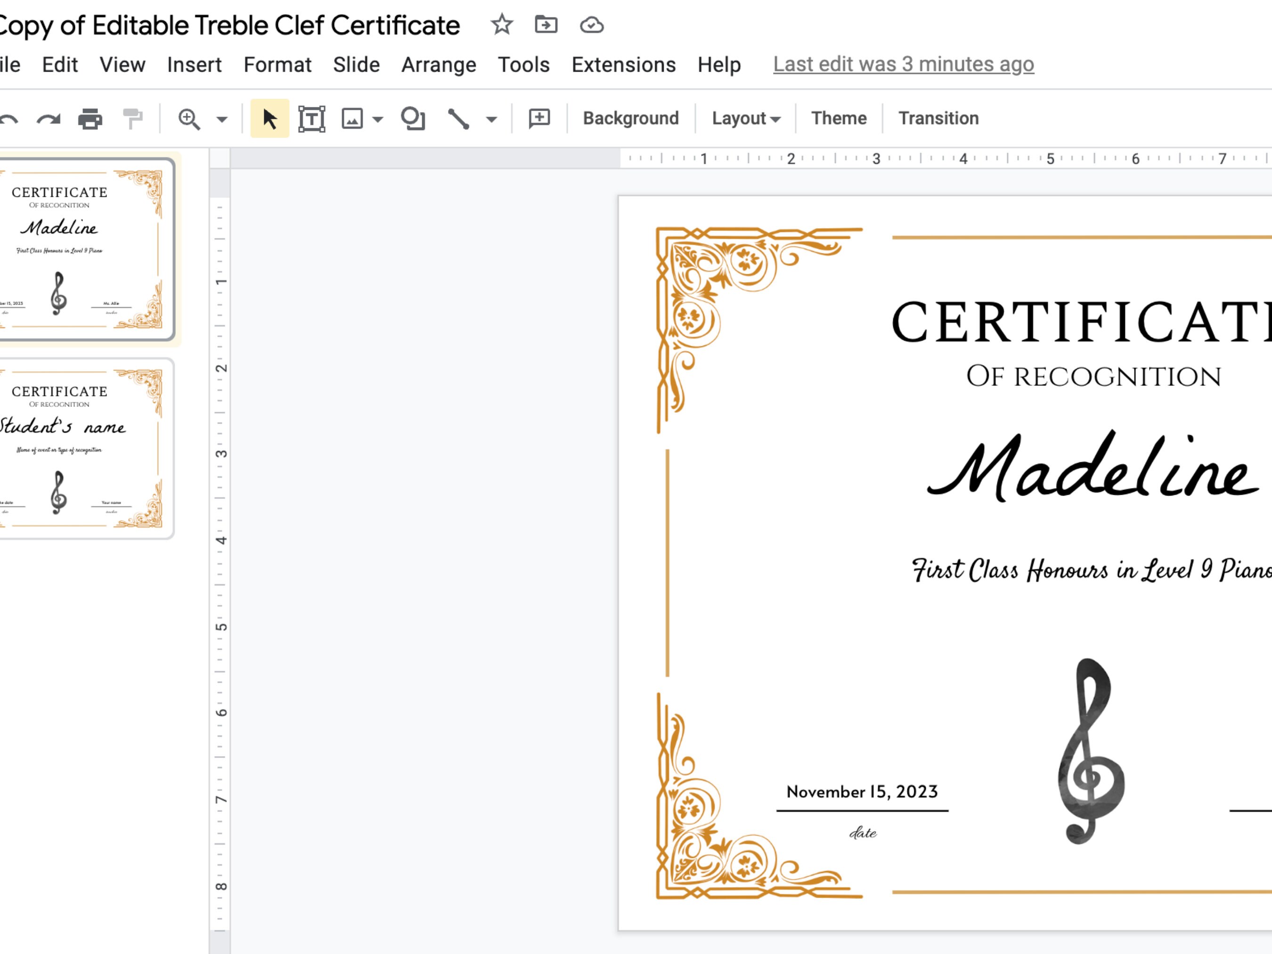1272x954 pixels.
Task: Open the Extensions menu
Action: coord(623,65)
